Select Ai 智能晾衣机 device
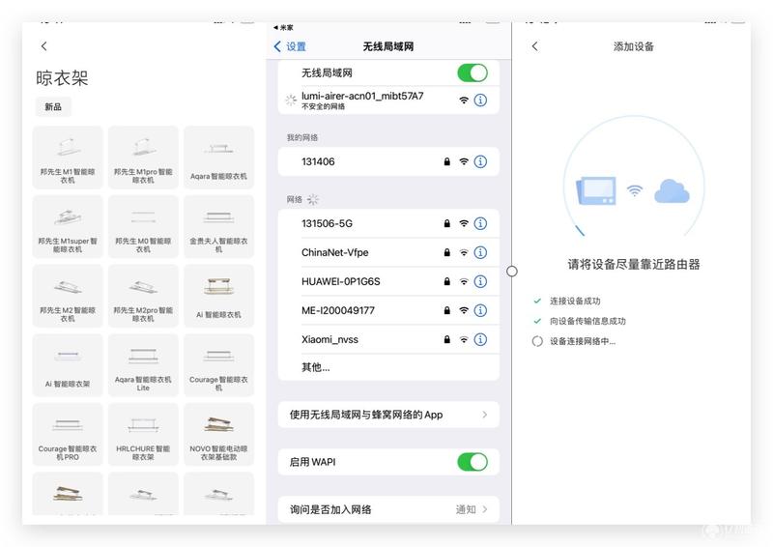Viewport: 773px width, 547px height. click(219, 296)
